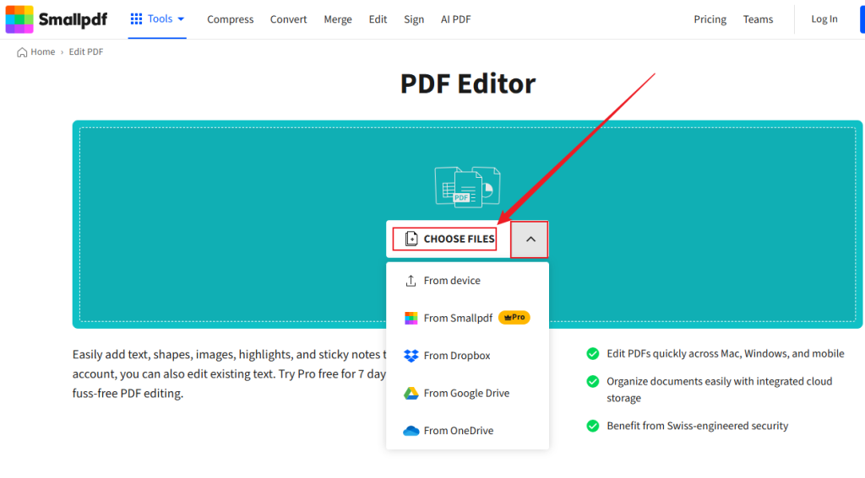
Task: Click the upload arrow icon
Action: [x=411, y=281]
